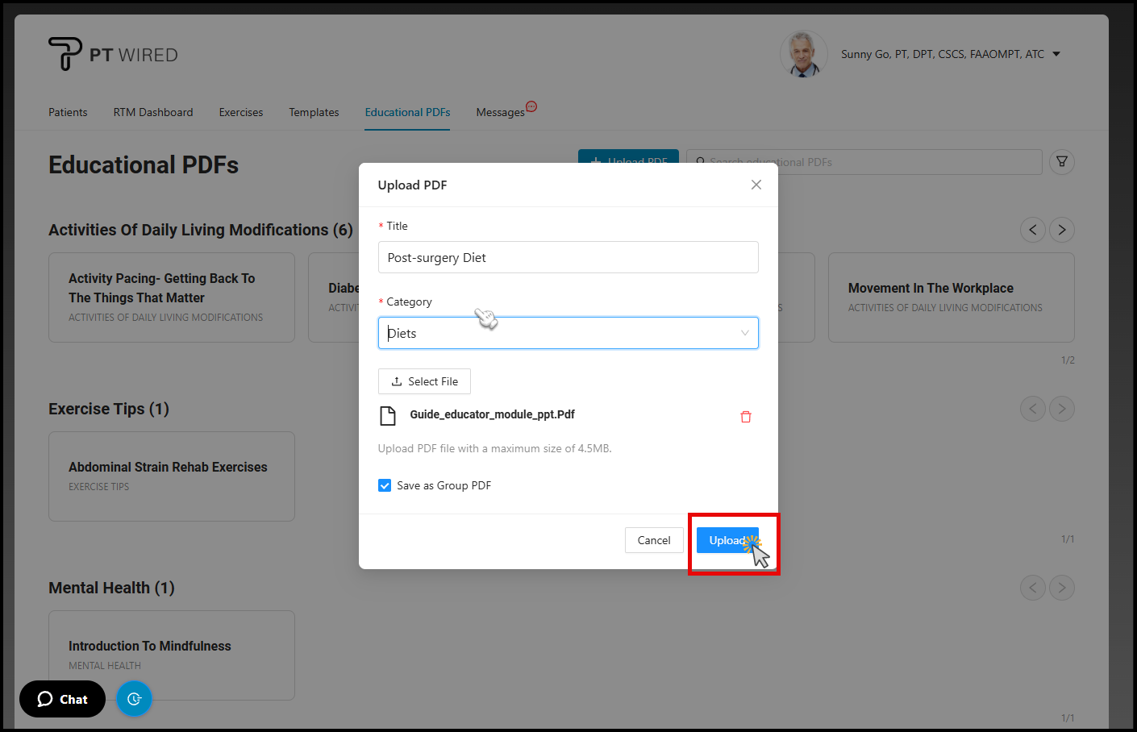This screenshot has height=732, width=1137.
Task: Close the Upload PDF dialog with X
Action: tap(756, 185)
